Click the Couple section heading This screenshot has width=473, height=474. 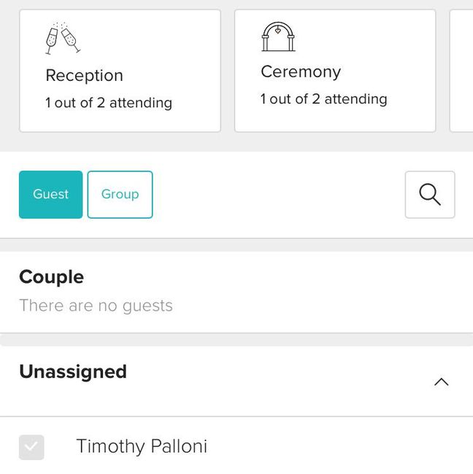(x=51, y=277)
